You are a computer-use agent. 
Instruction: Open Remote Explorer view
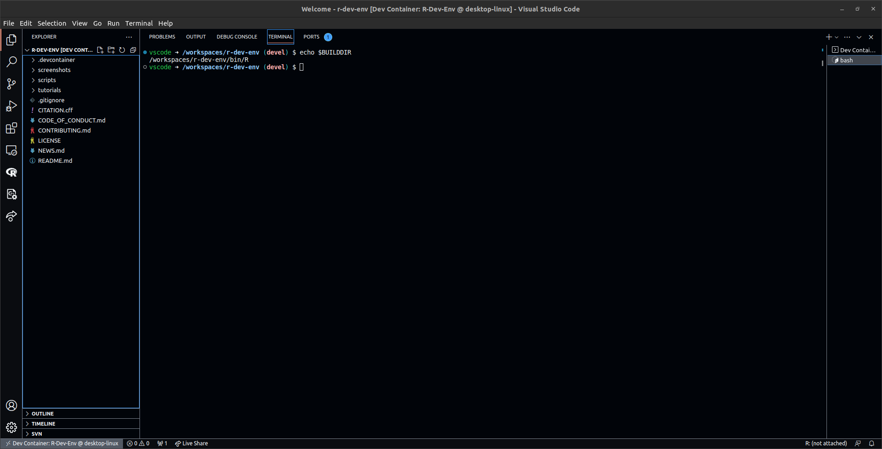11,150
